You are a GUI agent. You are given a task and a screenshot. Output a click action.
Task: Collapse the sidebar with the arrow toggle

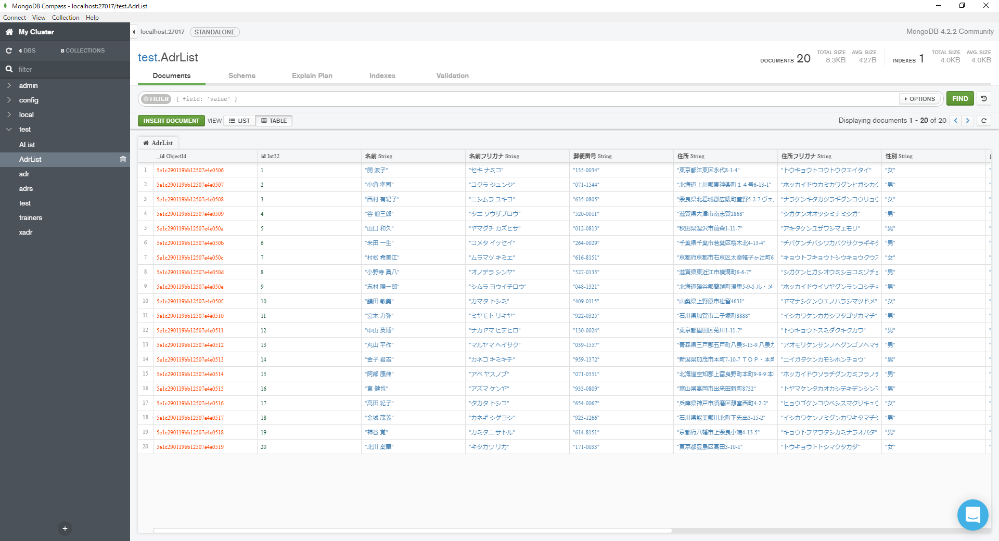tap(134, 32)
